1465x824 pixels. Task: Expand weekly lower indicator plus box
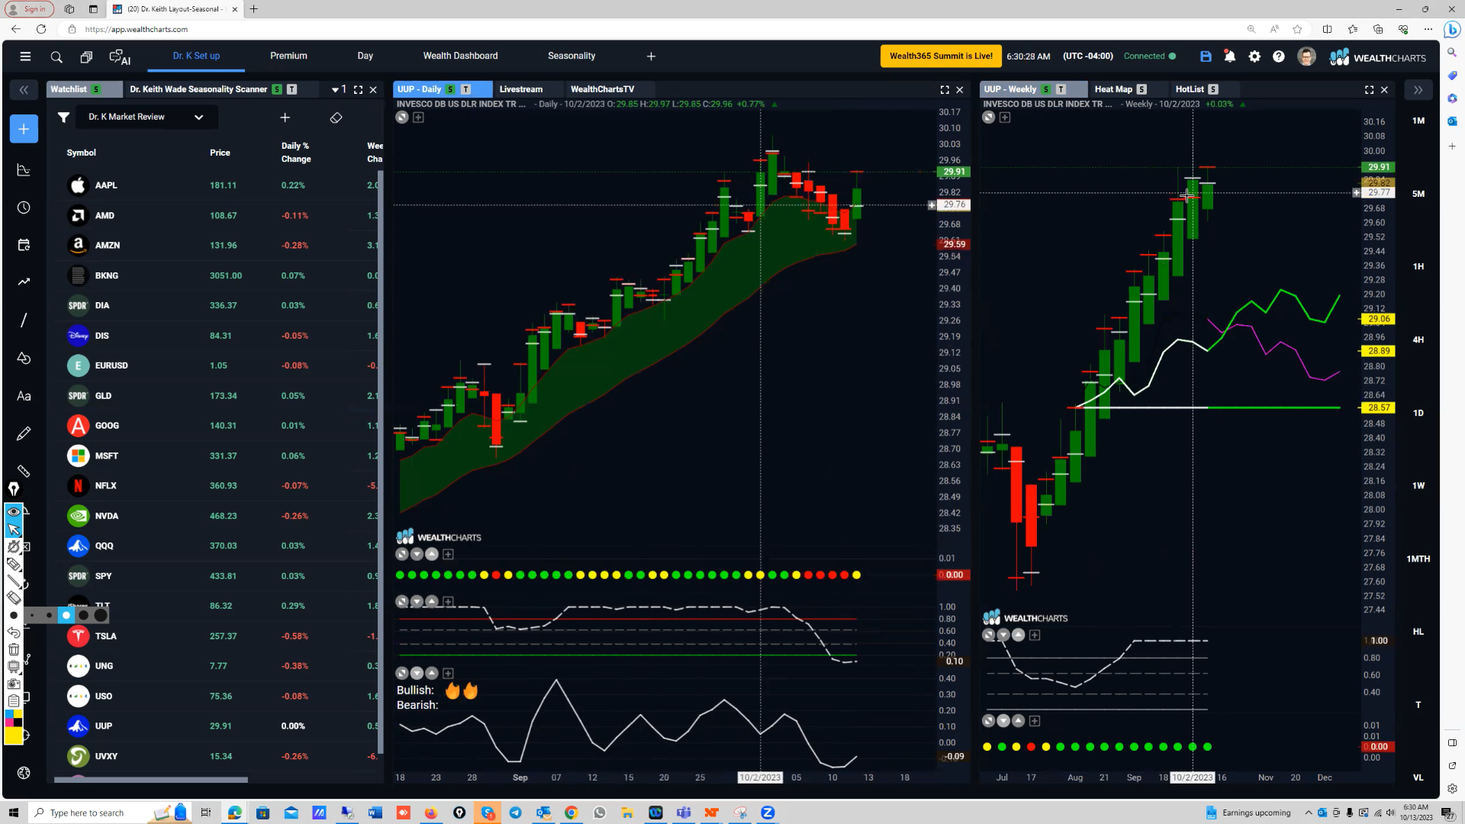coord(1035,721)
